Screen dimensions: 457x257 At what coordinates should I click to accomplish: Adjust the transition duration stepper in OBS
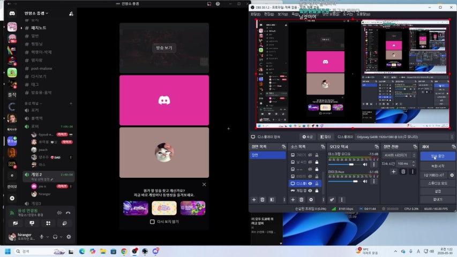pos(413,164)
